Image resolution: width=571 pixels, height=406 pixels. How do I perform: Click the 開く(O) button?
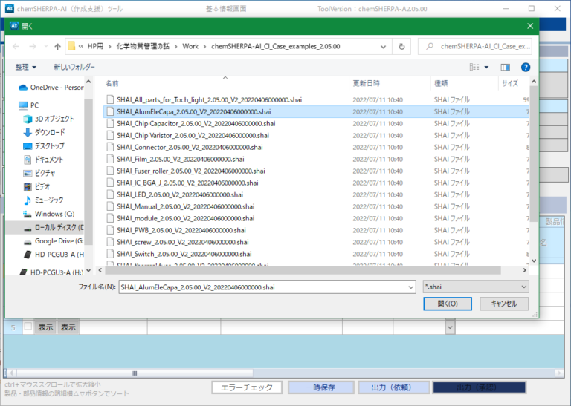coord(447,304)
